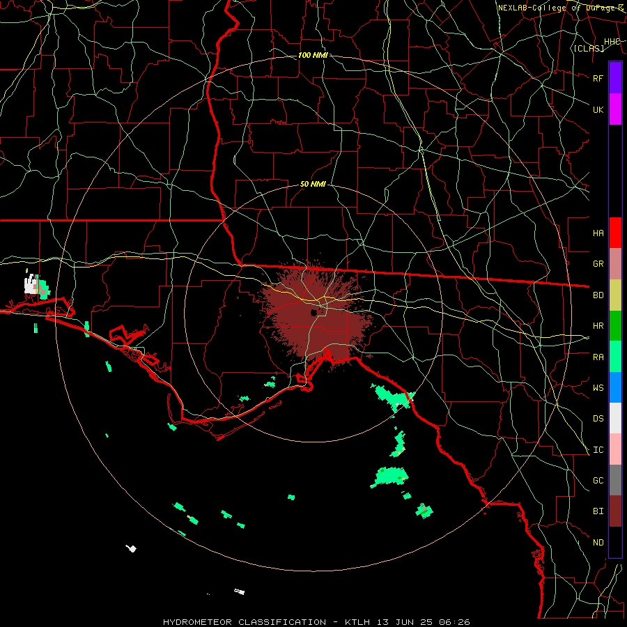The height and width of the screenshot is (627, 627).
Task: Click the "KTLH" station identifier in footer
Action: click(x=357, y=622)
